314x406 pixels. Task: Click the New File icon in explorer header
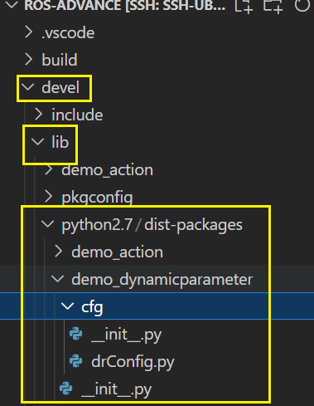(x=244, y=6)
